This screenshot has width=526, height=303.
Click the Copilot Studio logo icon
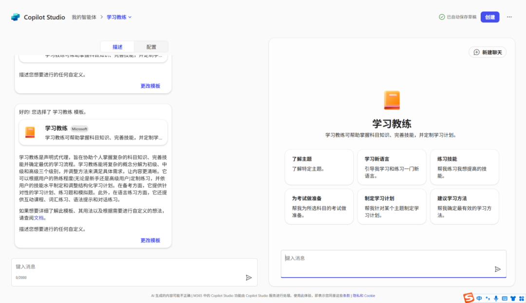coord(16,17)
